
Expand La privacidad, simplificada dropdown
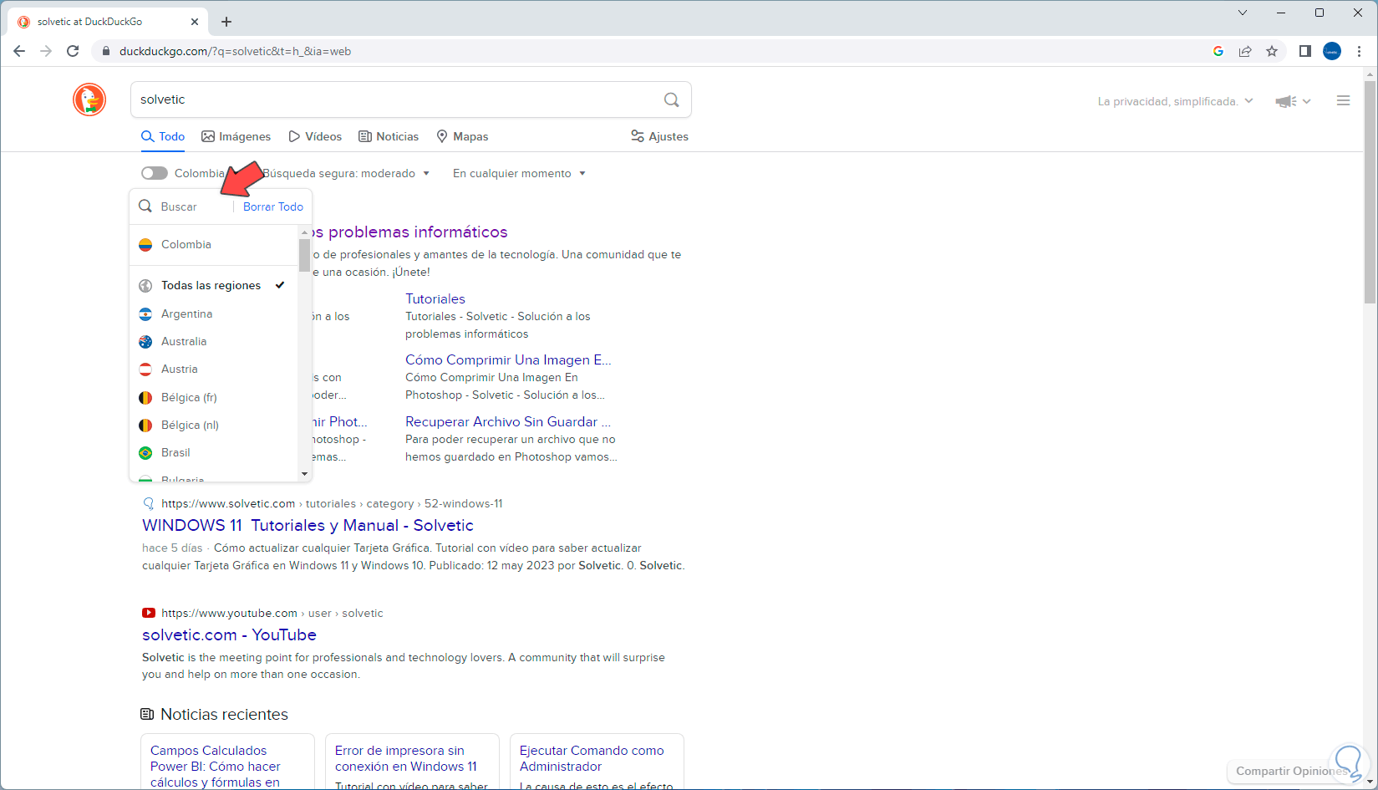[1175, 101]
